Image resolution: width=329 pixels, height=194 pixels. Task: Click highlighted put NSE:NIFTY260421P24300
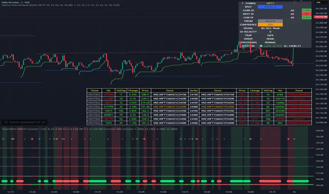[217, 107]
